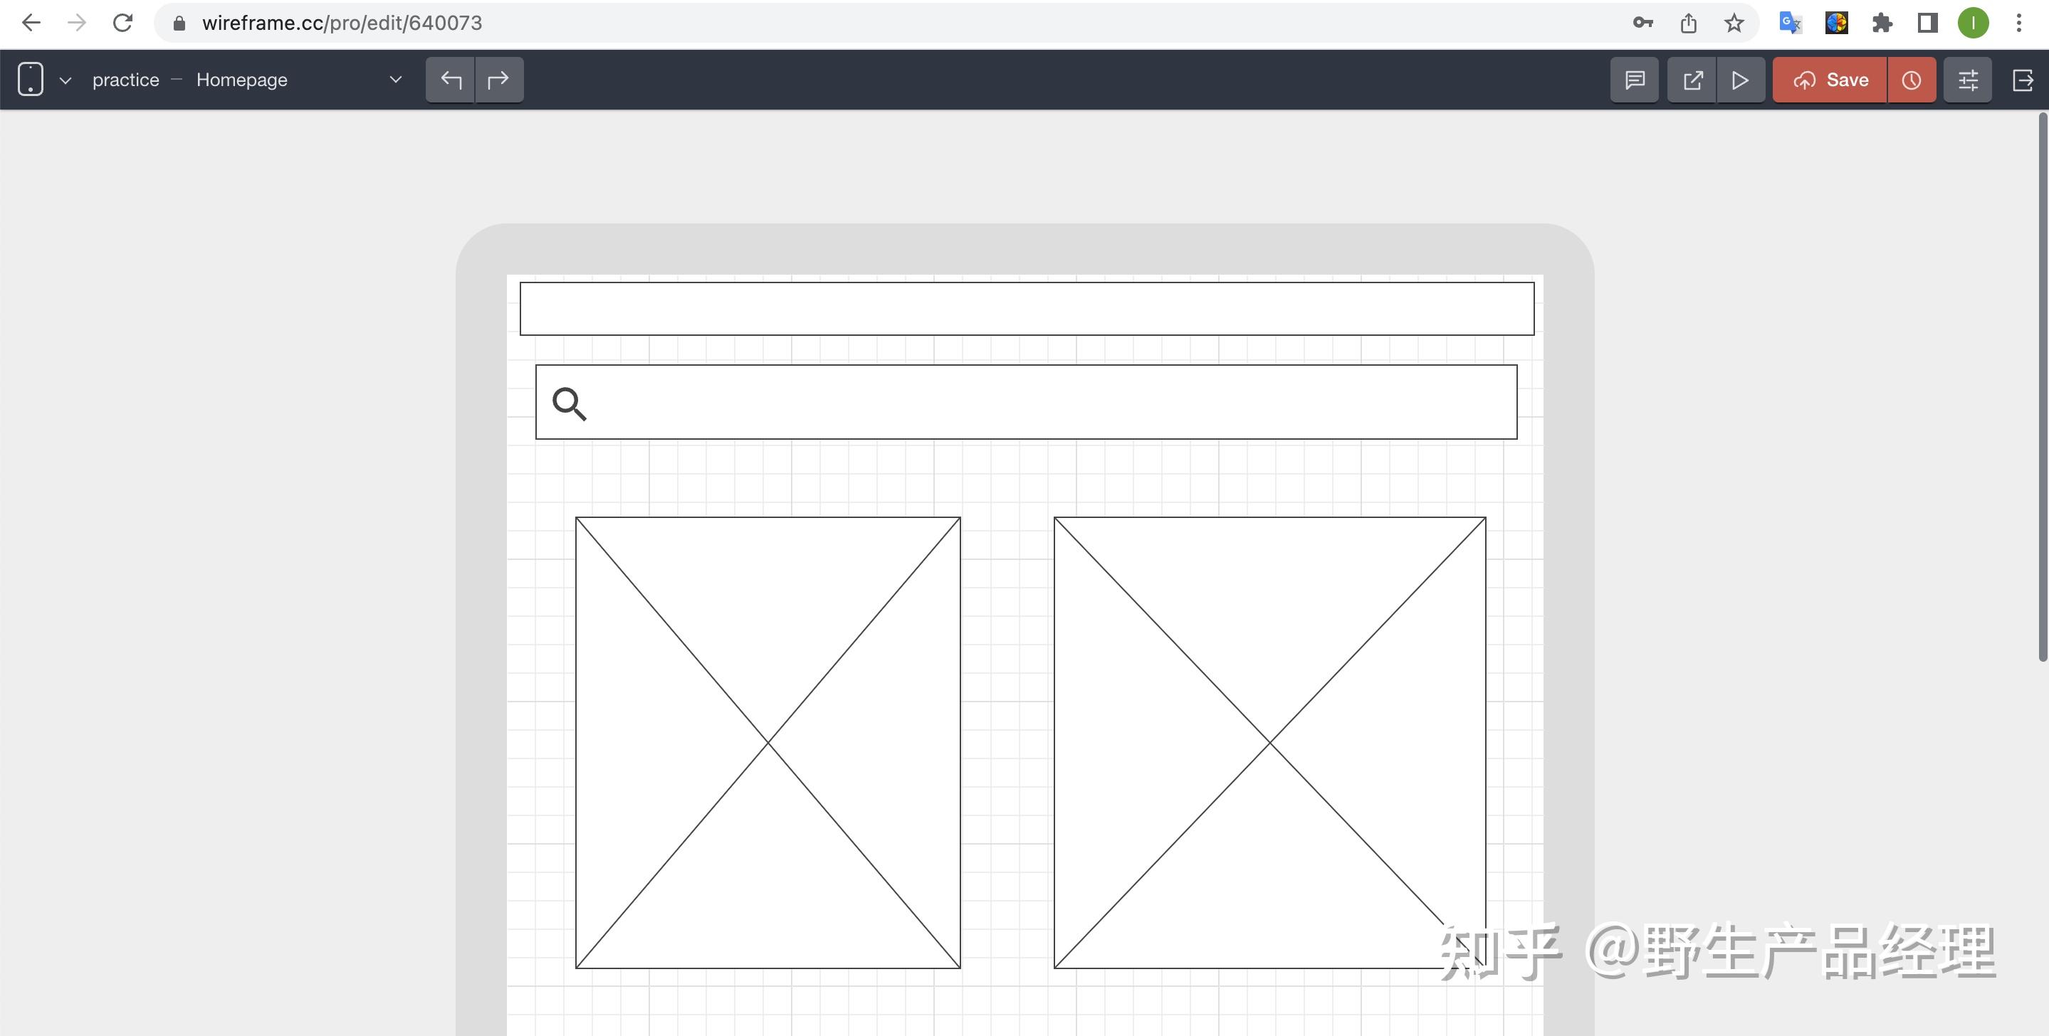This screenshot has width=2049, height=1036.
Task: Go forward in browser history
Action: tap(76, 23)
